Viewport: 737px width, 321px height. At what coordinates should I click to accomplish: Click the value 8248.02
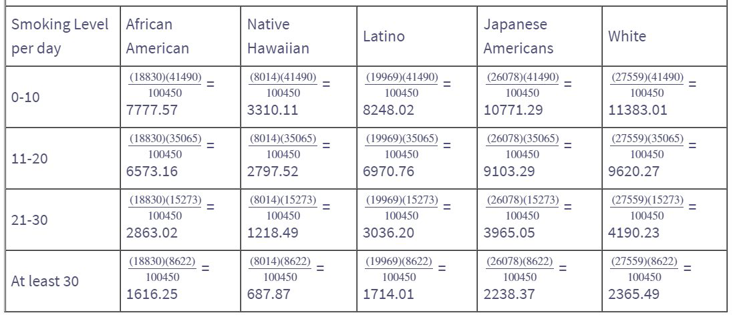pos(388,110)
